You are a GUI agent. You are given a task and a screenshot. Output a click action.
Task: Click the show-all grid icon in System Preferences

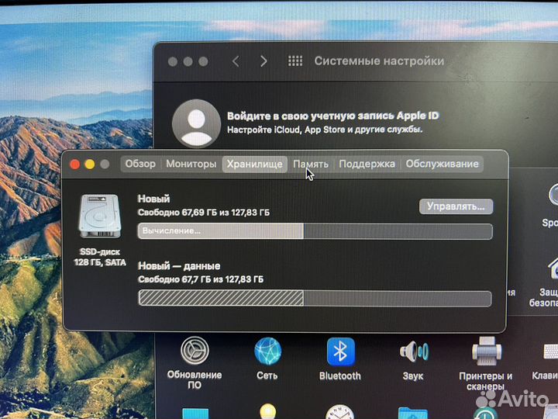pyautogui.click(x=295, y=61)
